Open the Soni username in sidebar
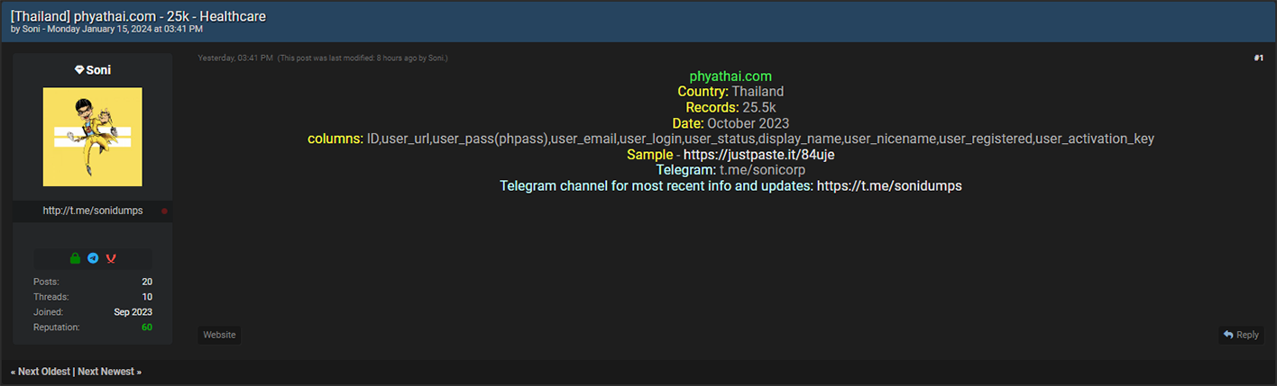 coord(98,69)
